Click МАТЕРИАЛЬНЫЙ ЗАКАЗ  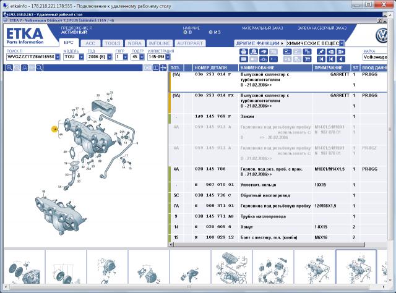262,28
